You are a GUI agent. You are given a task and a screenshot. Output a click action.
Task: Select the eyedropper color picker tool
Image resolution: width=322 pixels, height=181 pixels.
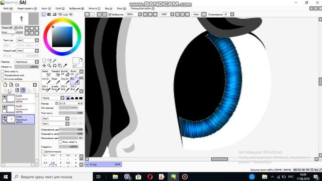click(65, 66)
